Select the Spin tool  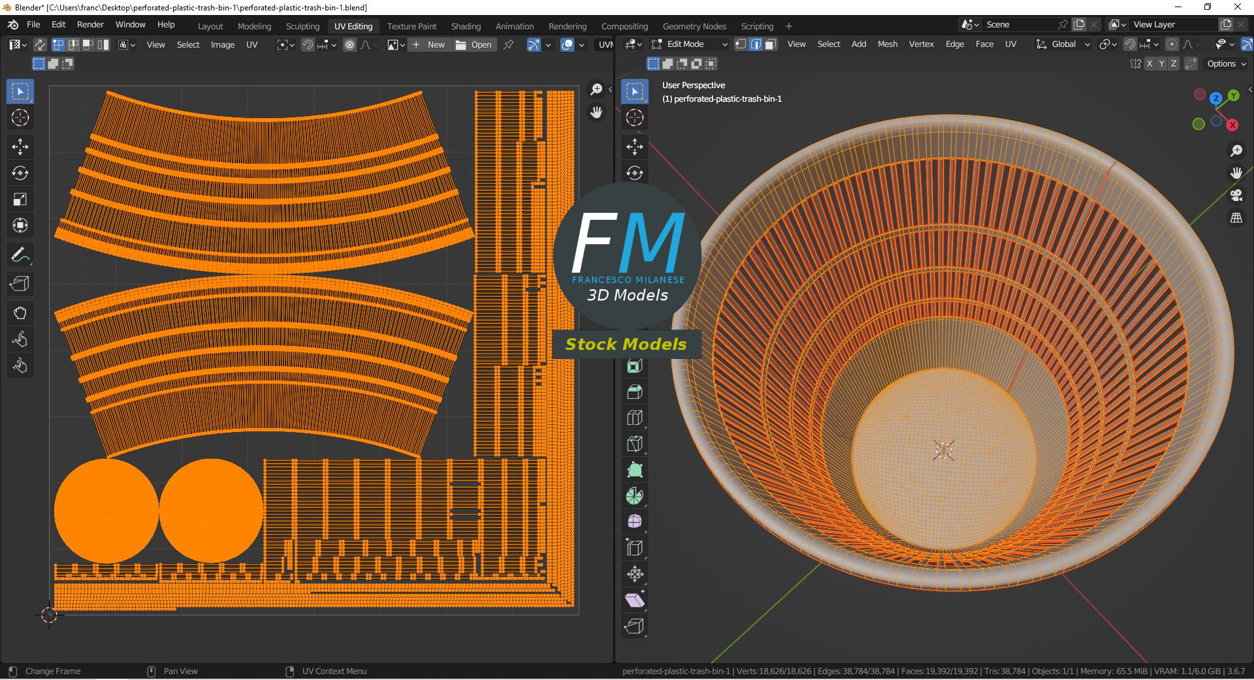click(635, 496)
